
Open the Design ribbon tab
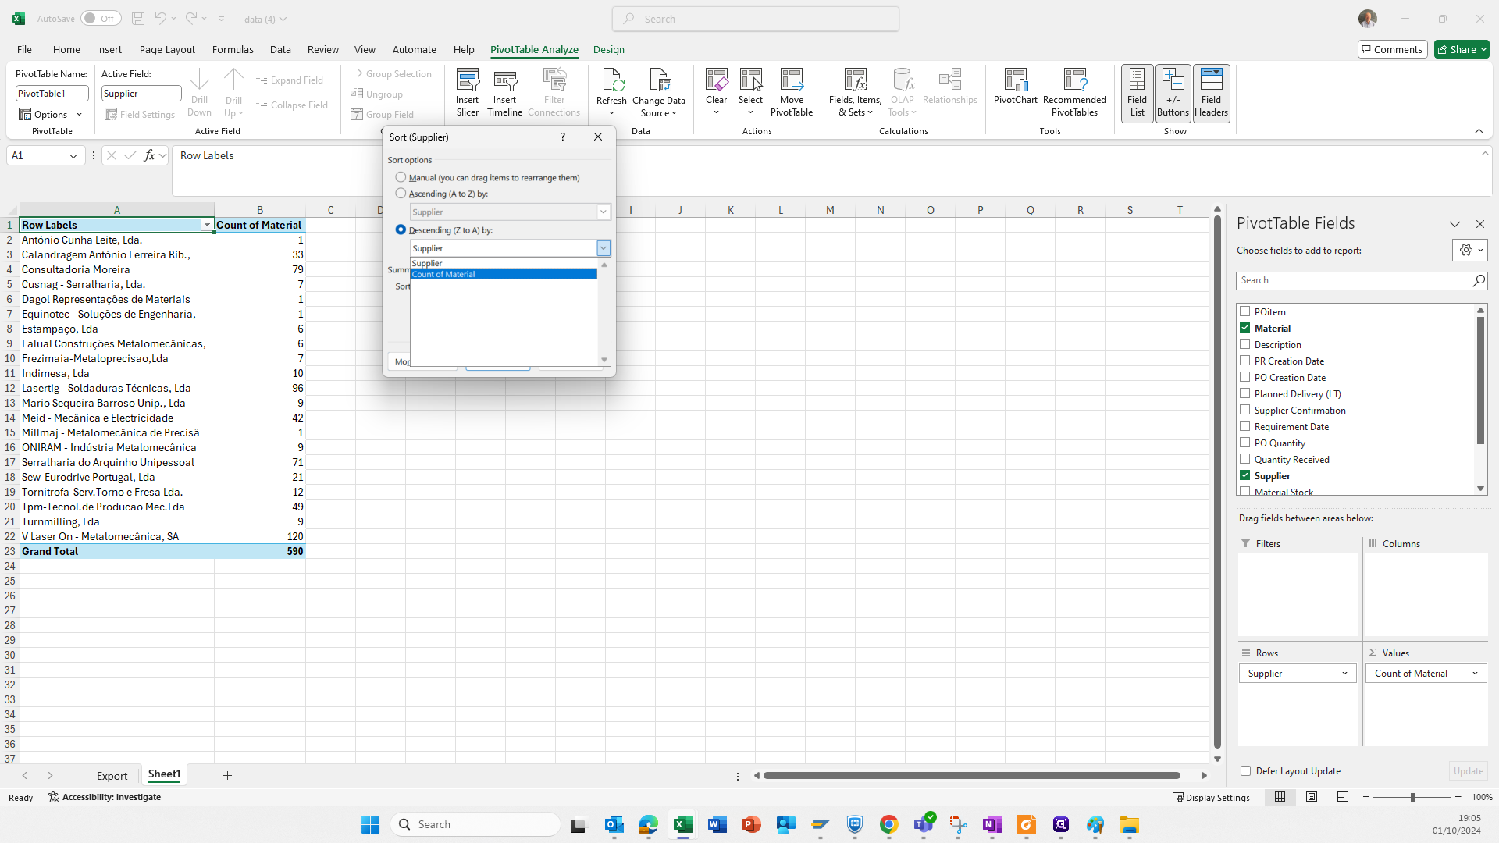[608, 49]
